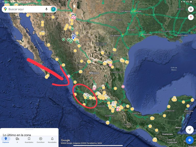Select starred marker on Guerrero coast
Image resolution: width=196 pixels, height=147 pixels.
[x=108, y=122]
